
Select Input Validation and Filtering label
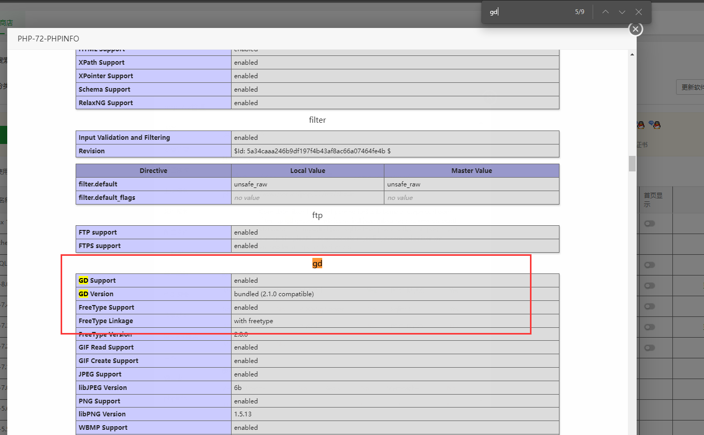point(124,137)
